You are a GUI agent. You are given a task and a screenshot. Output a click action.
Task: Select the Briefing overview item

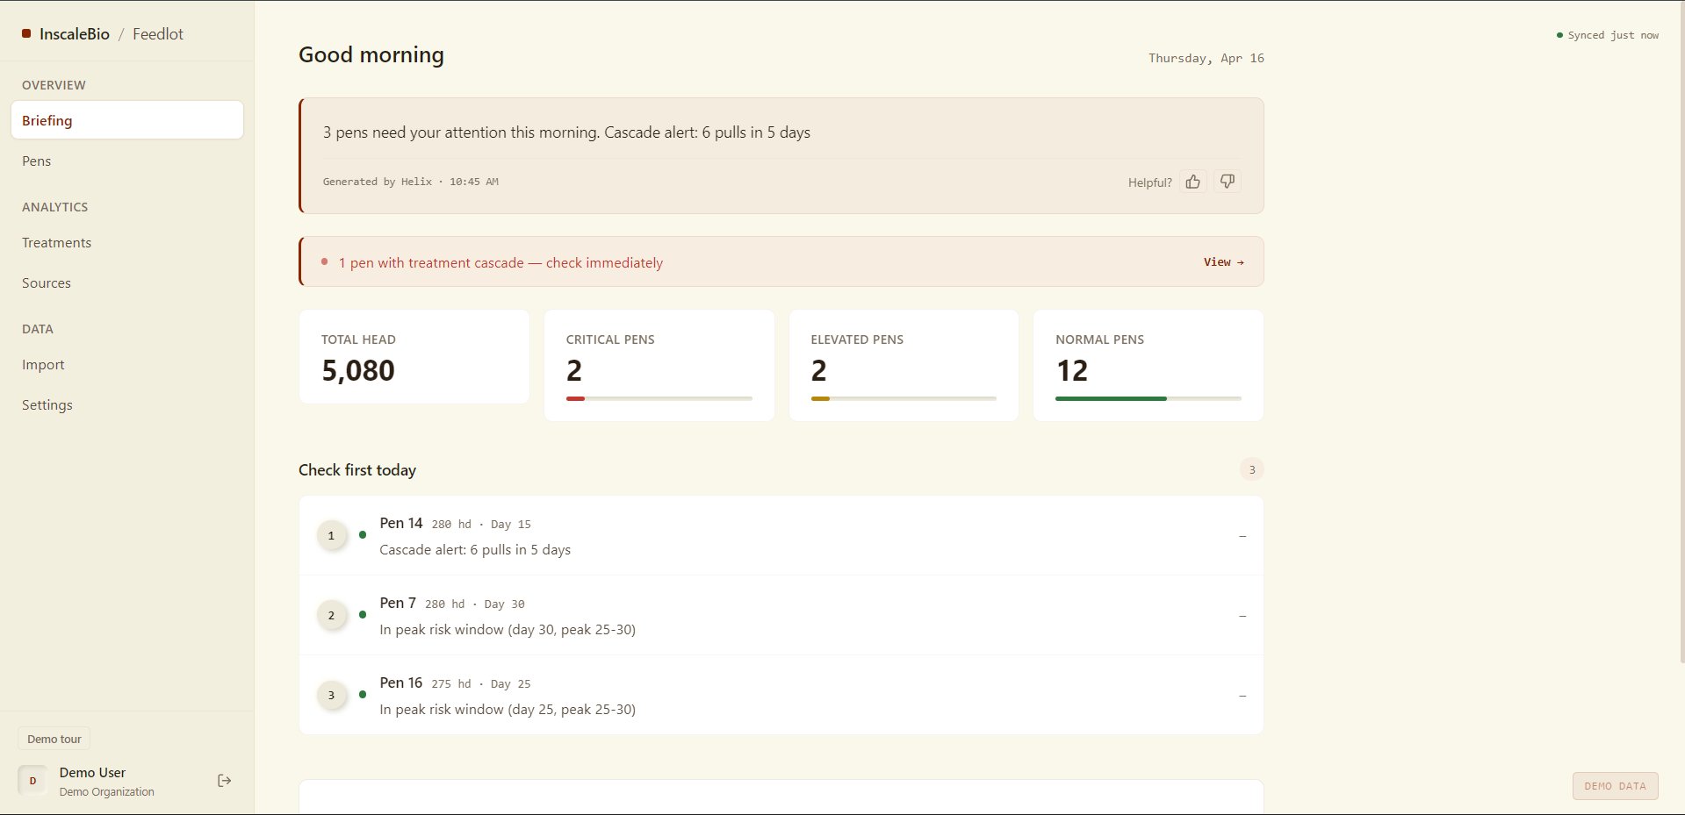click(x=47, y=120)
